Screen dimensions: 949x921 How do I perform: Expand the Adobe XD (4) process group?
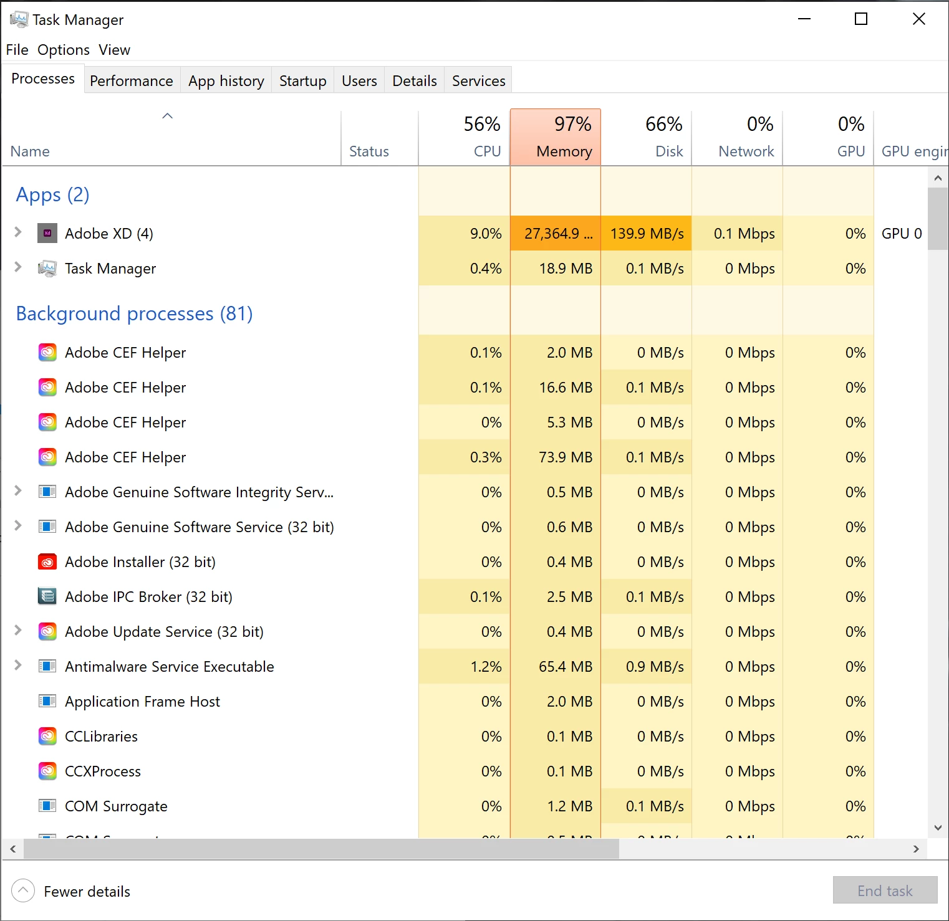click(18, 232)
